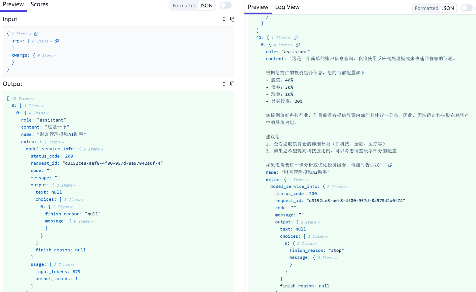476x292 pixels.
Task: Toggle the right panel Formatted JSON switch
Action: point(467,8)
